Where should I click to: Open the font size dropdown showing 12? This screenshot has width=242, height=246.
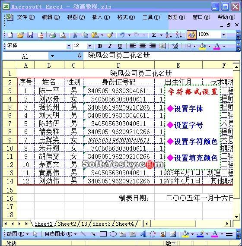89,46
